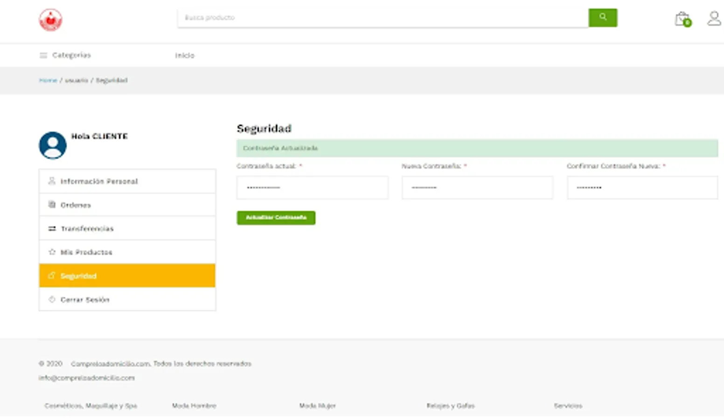
Task: Click the arrows icon beside Transferencias
Action: (x=52, y=228)
